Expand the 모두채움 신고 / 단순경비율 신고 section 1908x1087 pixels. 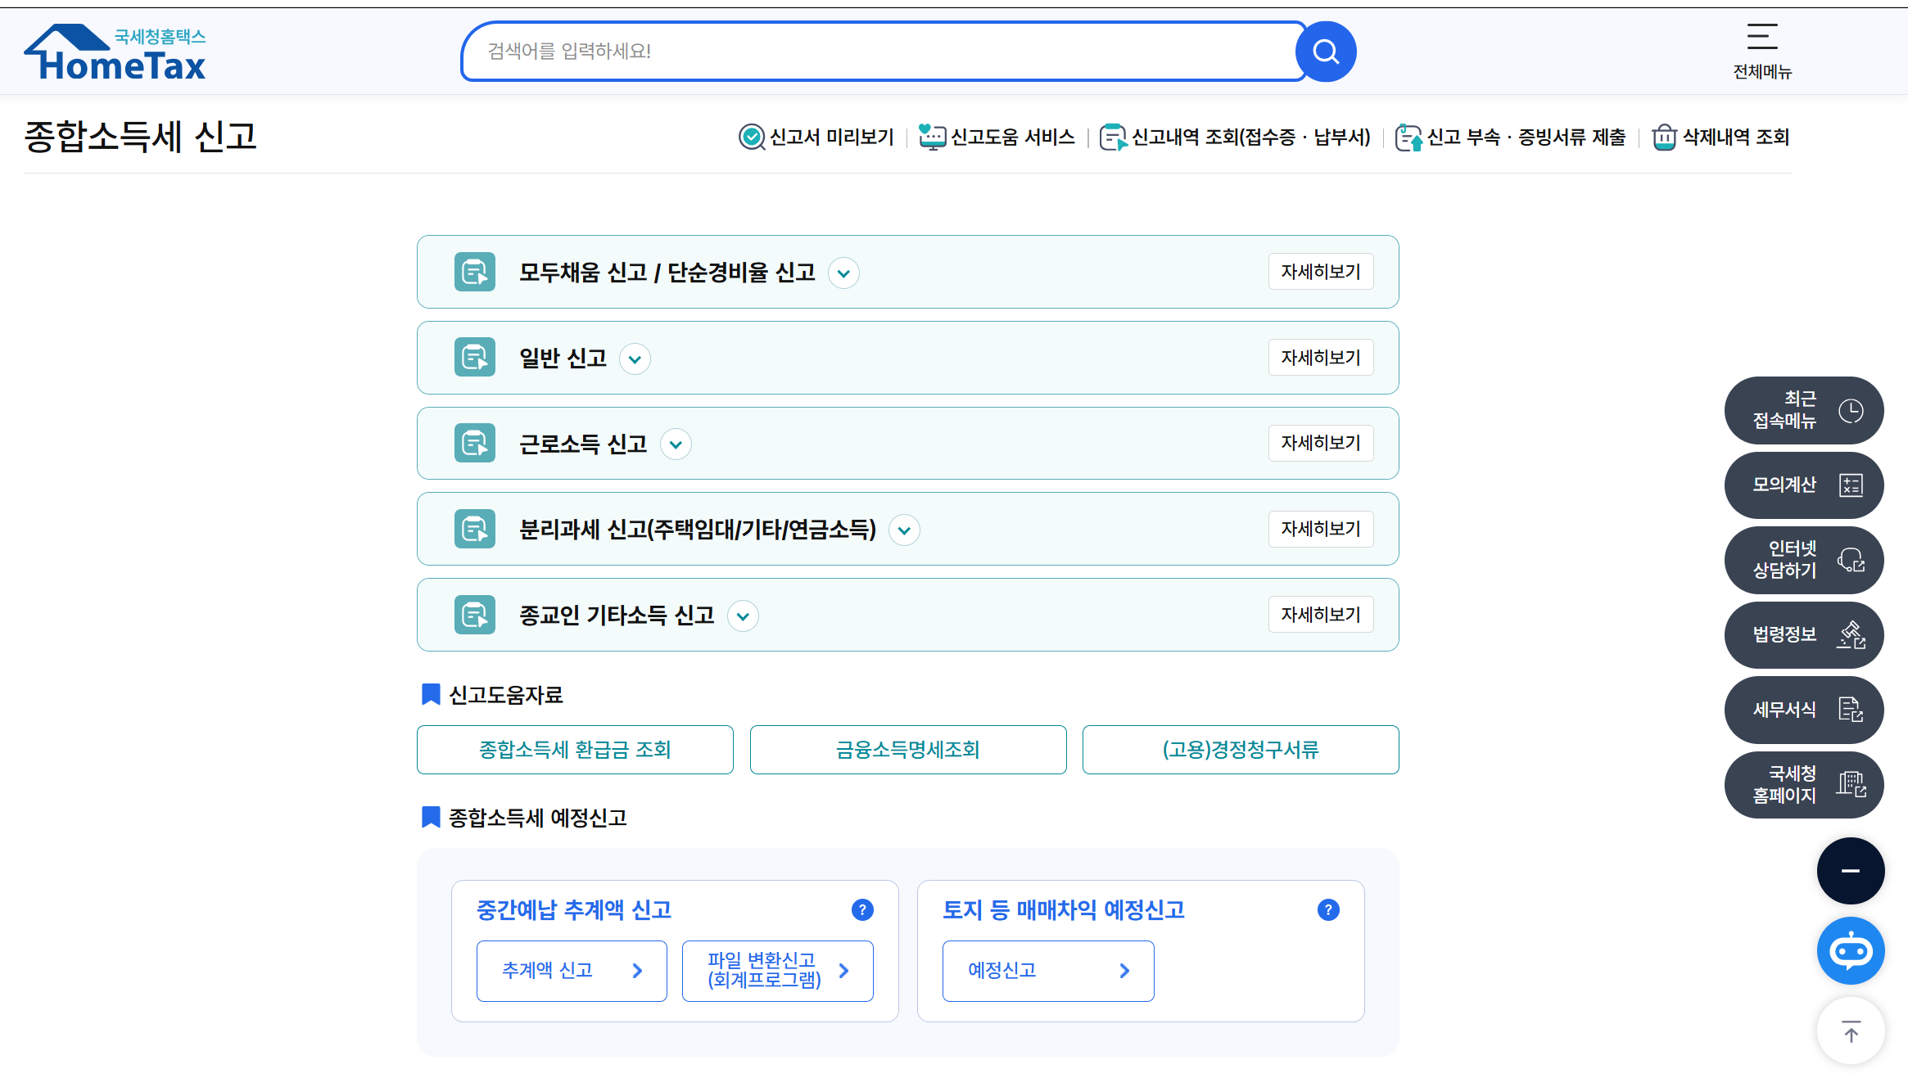843,273
